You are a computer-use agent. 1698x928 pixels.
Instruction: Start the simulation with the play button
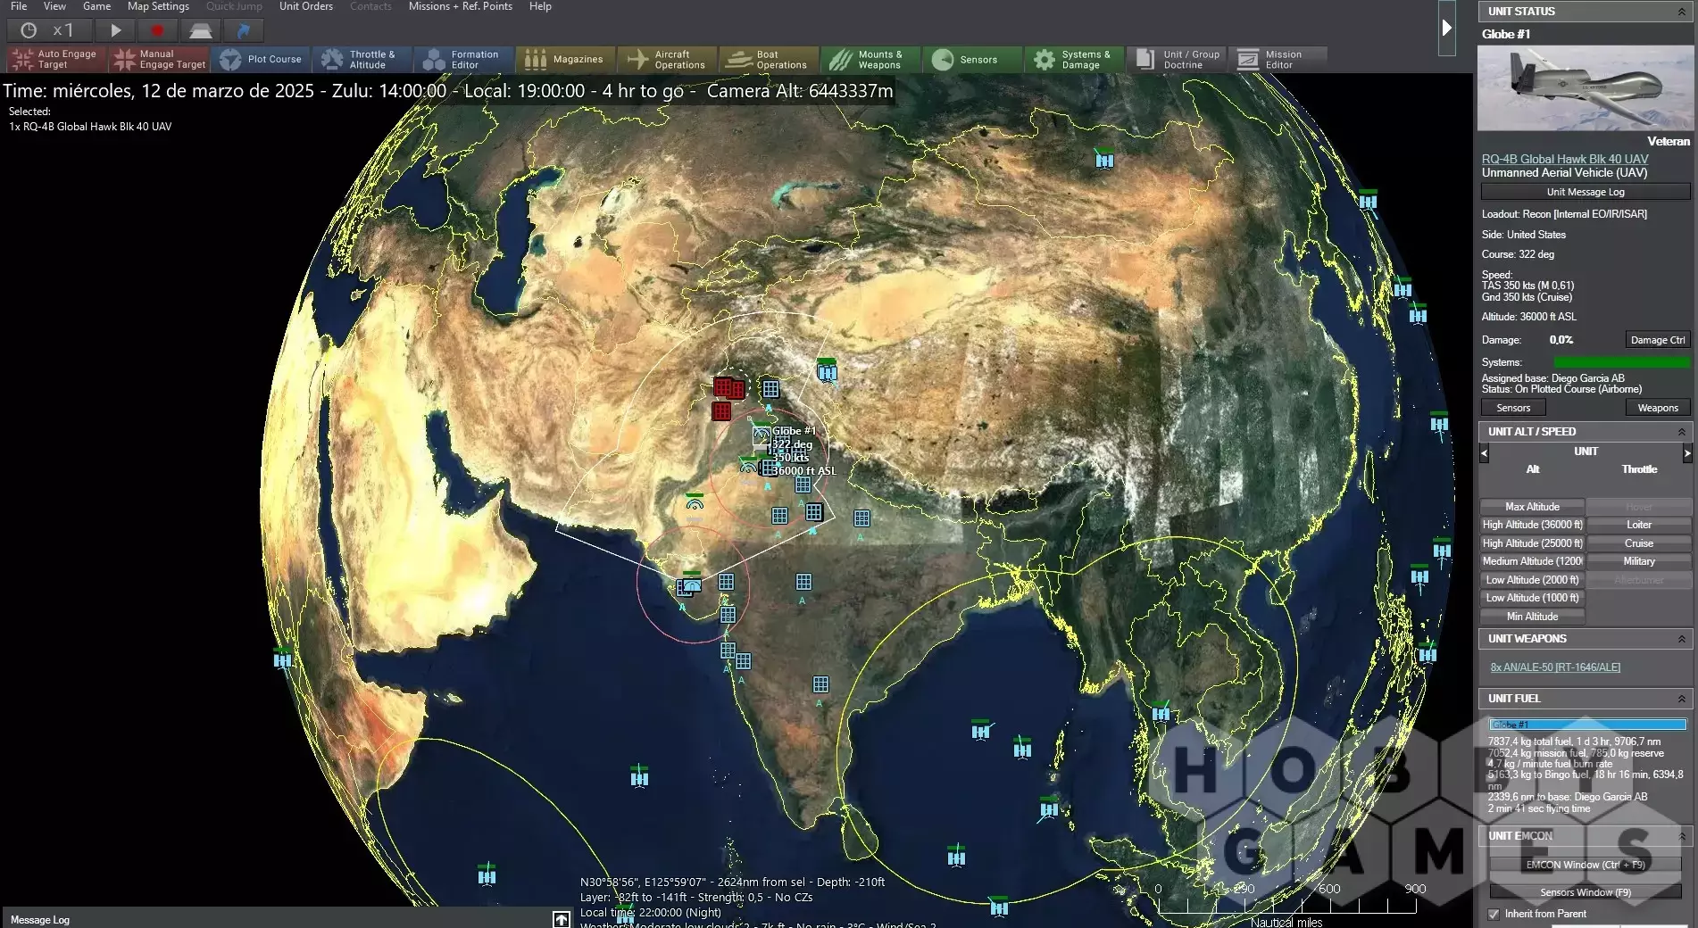[115, 30]
